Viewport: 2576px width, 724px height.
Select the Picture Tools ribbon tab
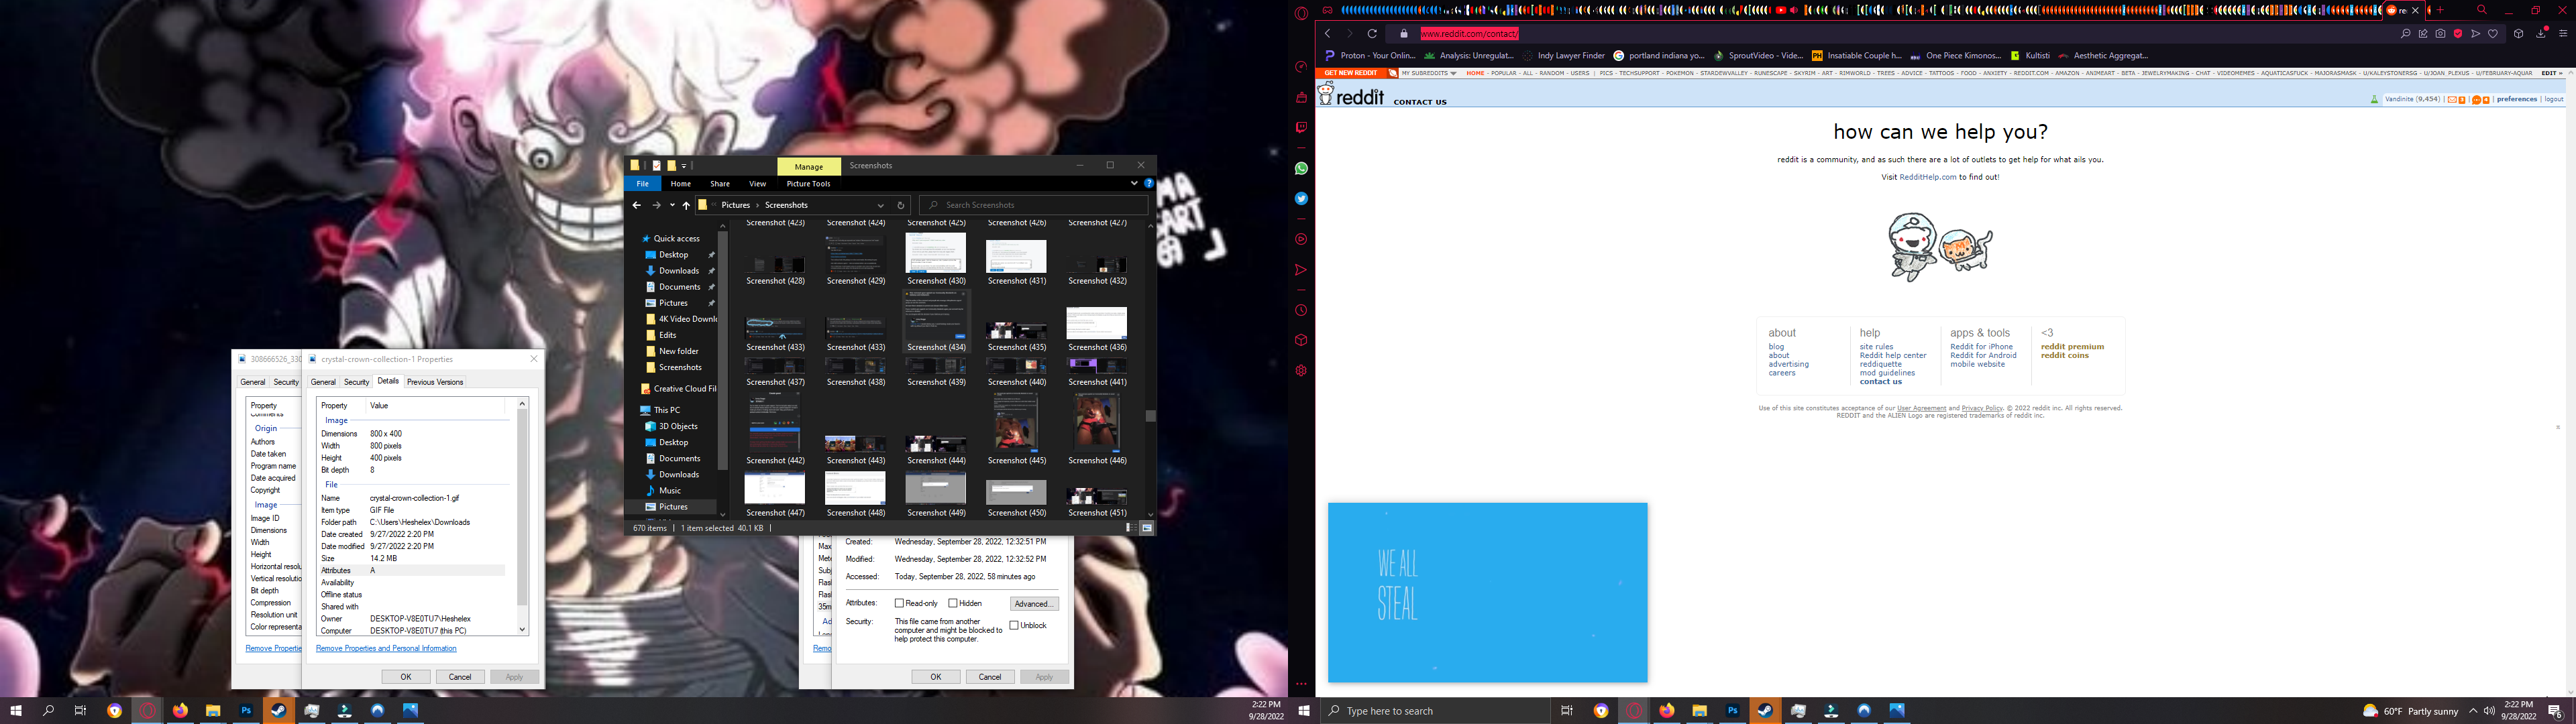click(x=808, y=184)
